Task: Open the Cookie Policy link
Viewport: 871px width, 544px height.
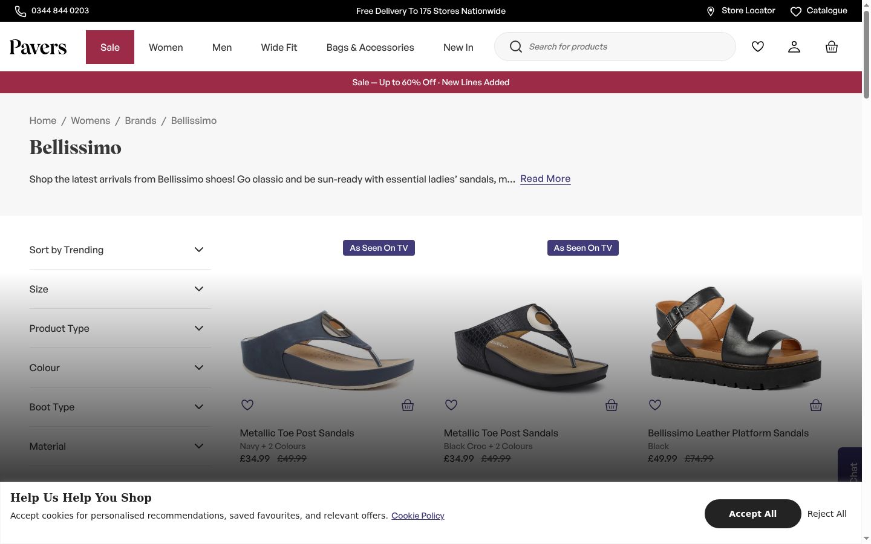Action: (x=418, y=516)
